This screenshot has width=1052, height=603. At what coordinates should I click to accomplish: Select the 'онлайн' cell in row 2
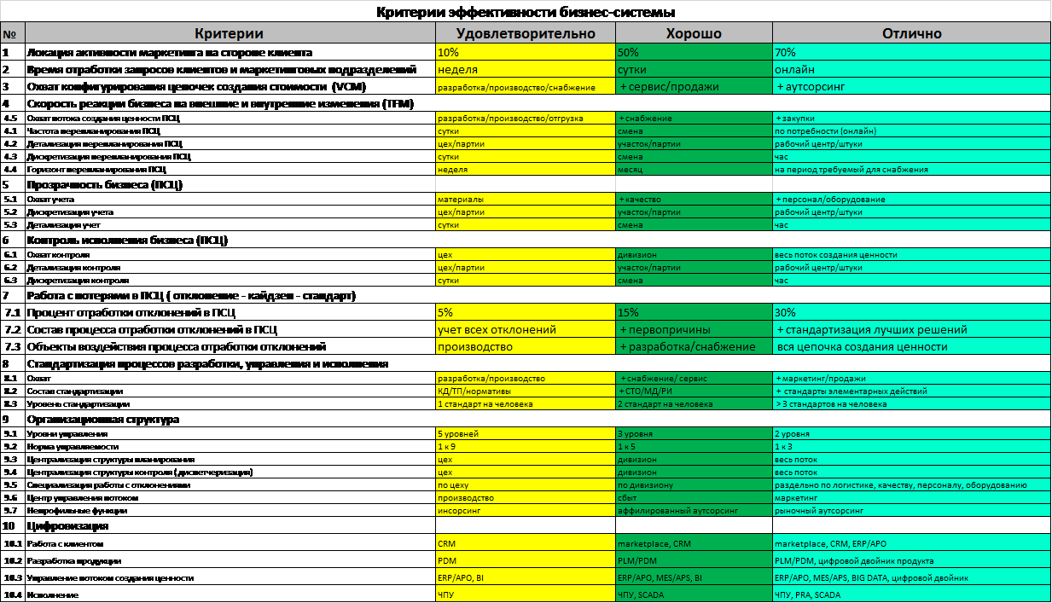911,69
